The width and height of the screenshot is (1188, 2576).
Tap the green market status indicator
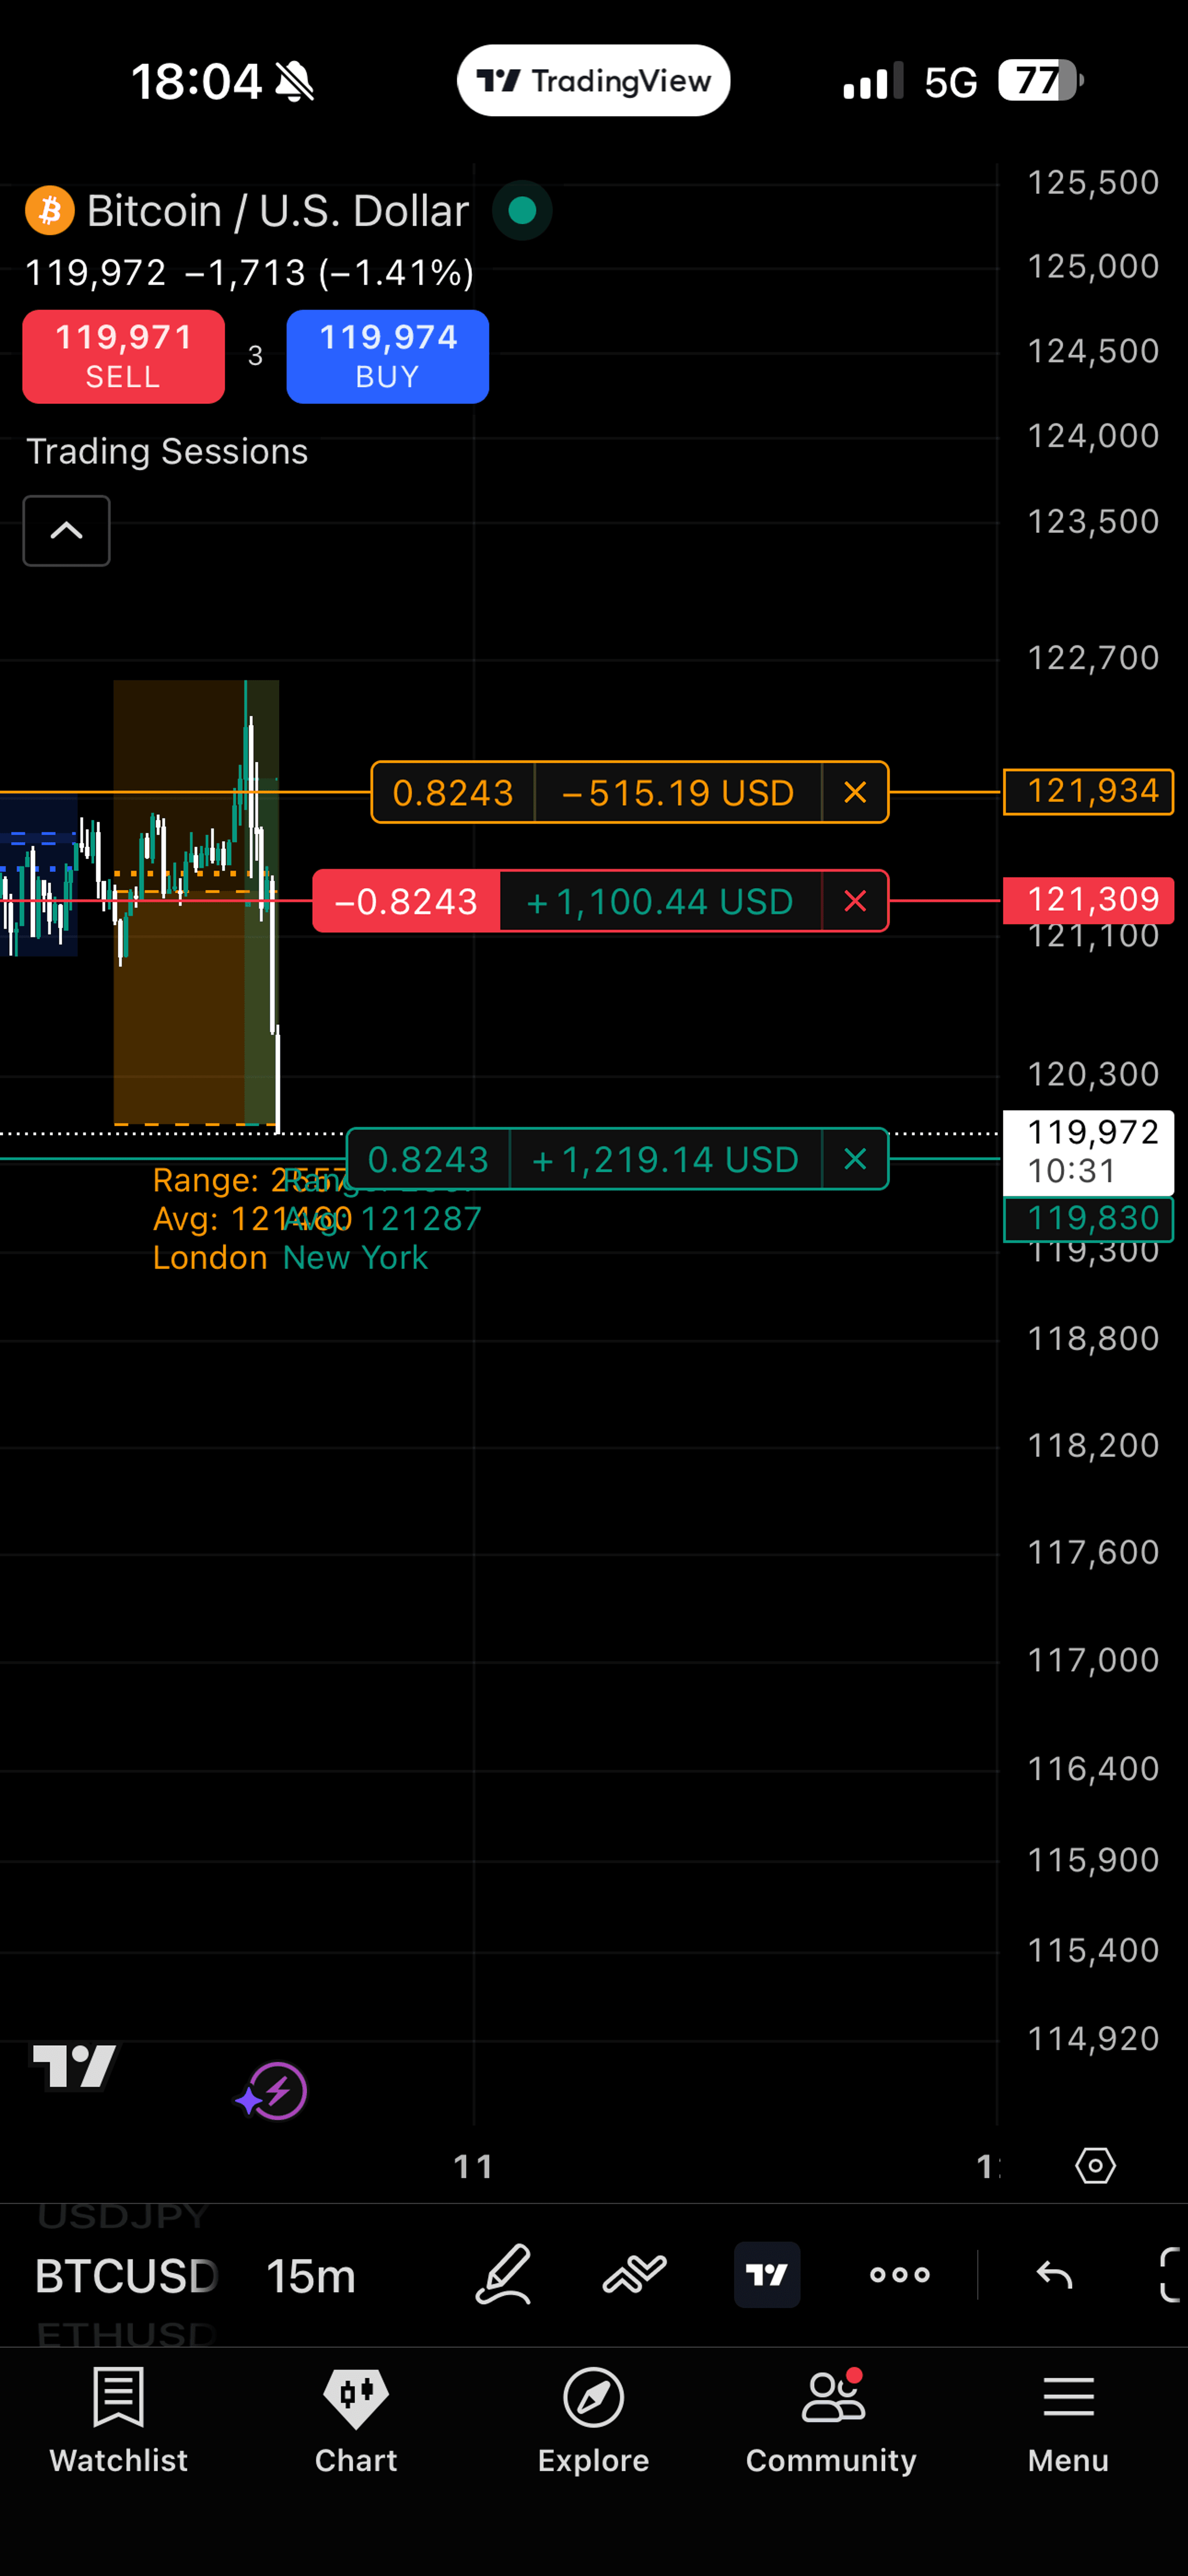tap(522, 211)
